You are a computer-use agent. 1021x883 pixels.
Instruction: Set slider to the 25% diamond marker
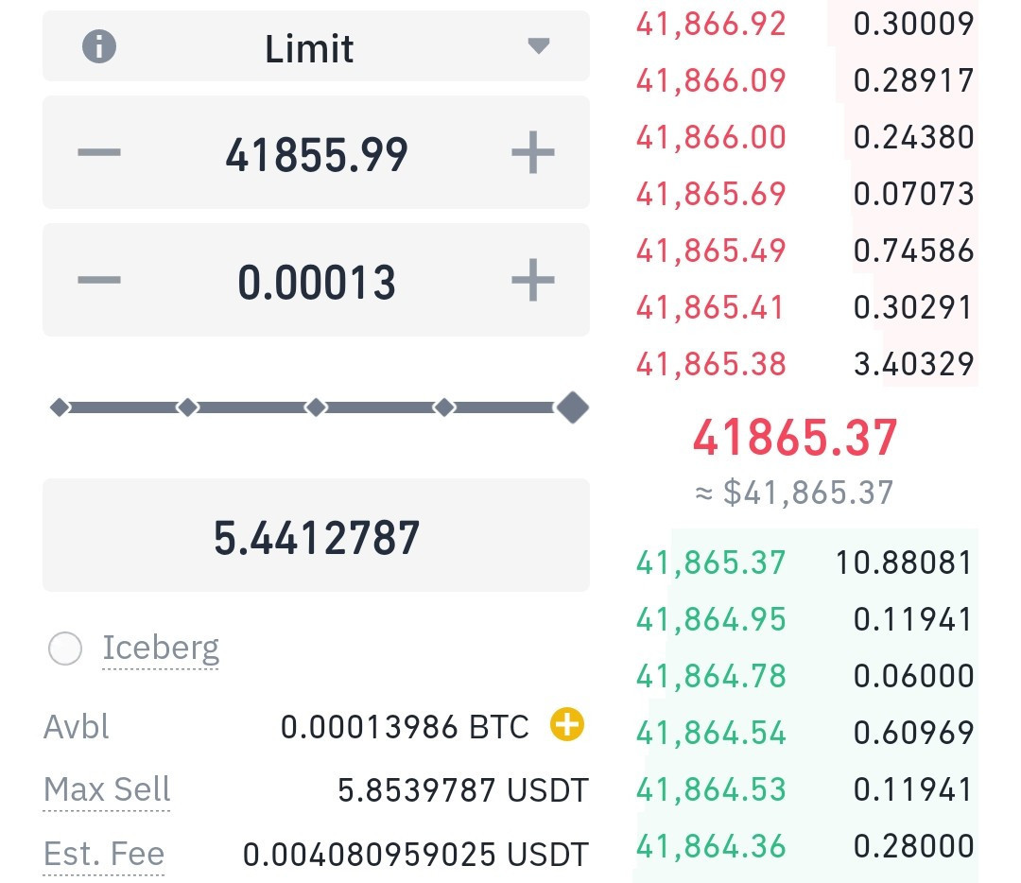click(x=188, y=407)
